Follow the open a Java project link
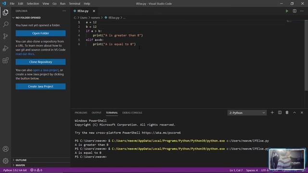The width and height of the screenshot is (308, 173). pyautogui.click(x=46, y=70)
